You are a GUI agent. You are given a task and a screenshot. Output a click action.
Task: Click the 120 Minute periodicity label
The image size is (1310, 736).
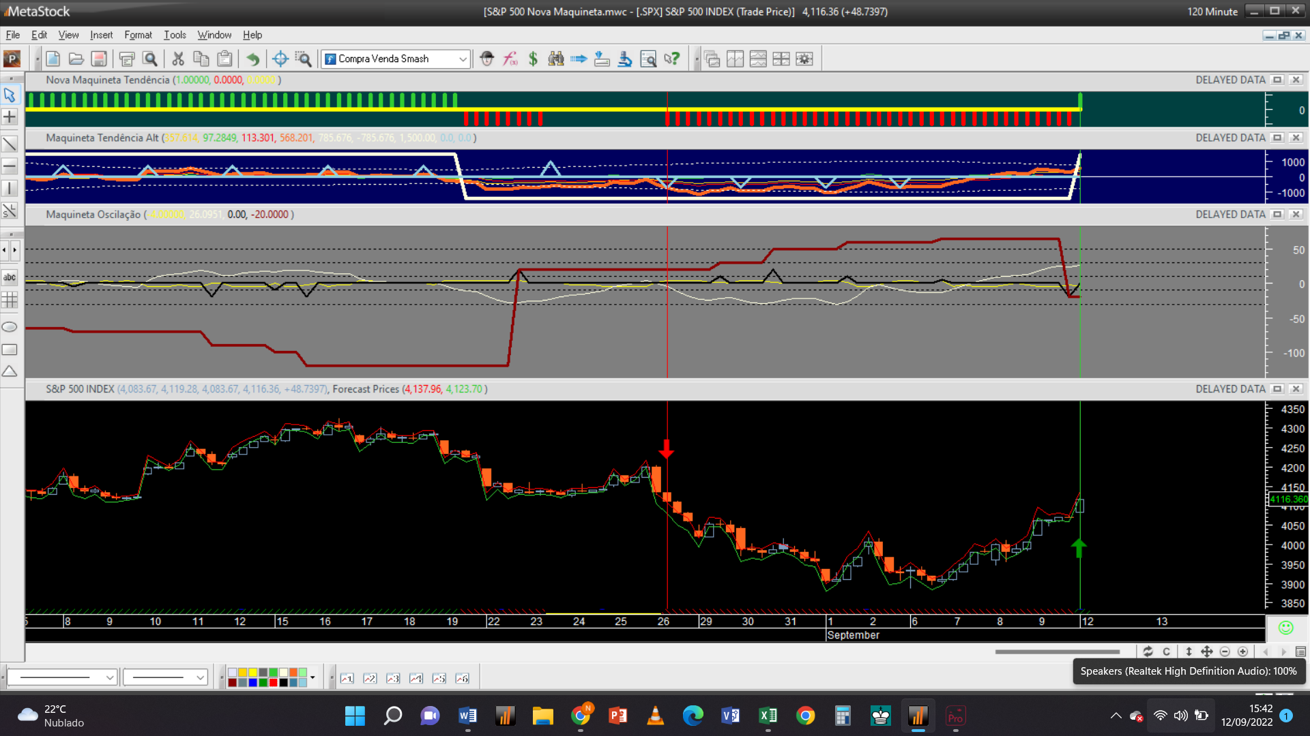[x=1212, y=12]
